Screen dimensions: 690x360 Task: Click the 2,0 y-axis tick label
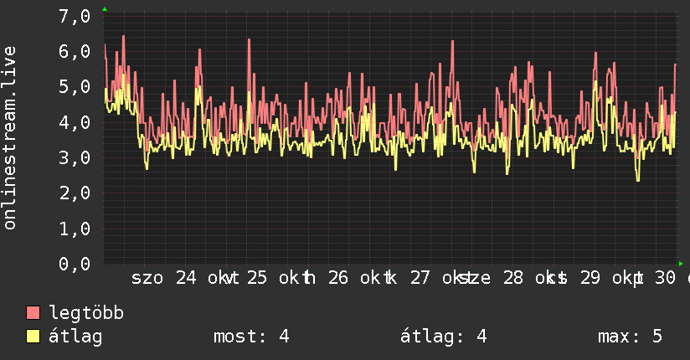tap(75, 193)
